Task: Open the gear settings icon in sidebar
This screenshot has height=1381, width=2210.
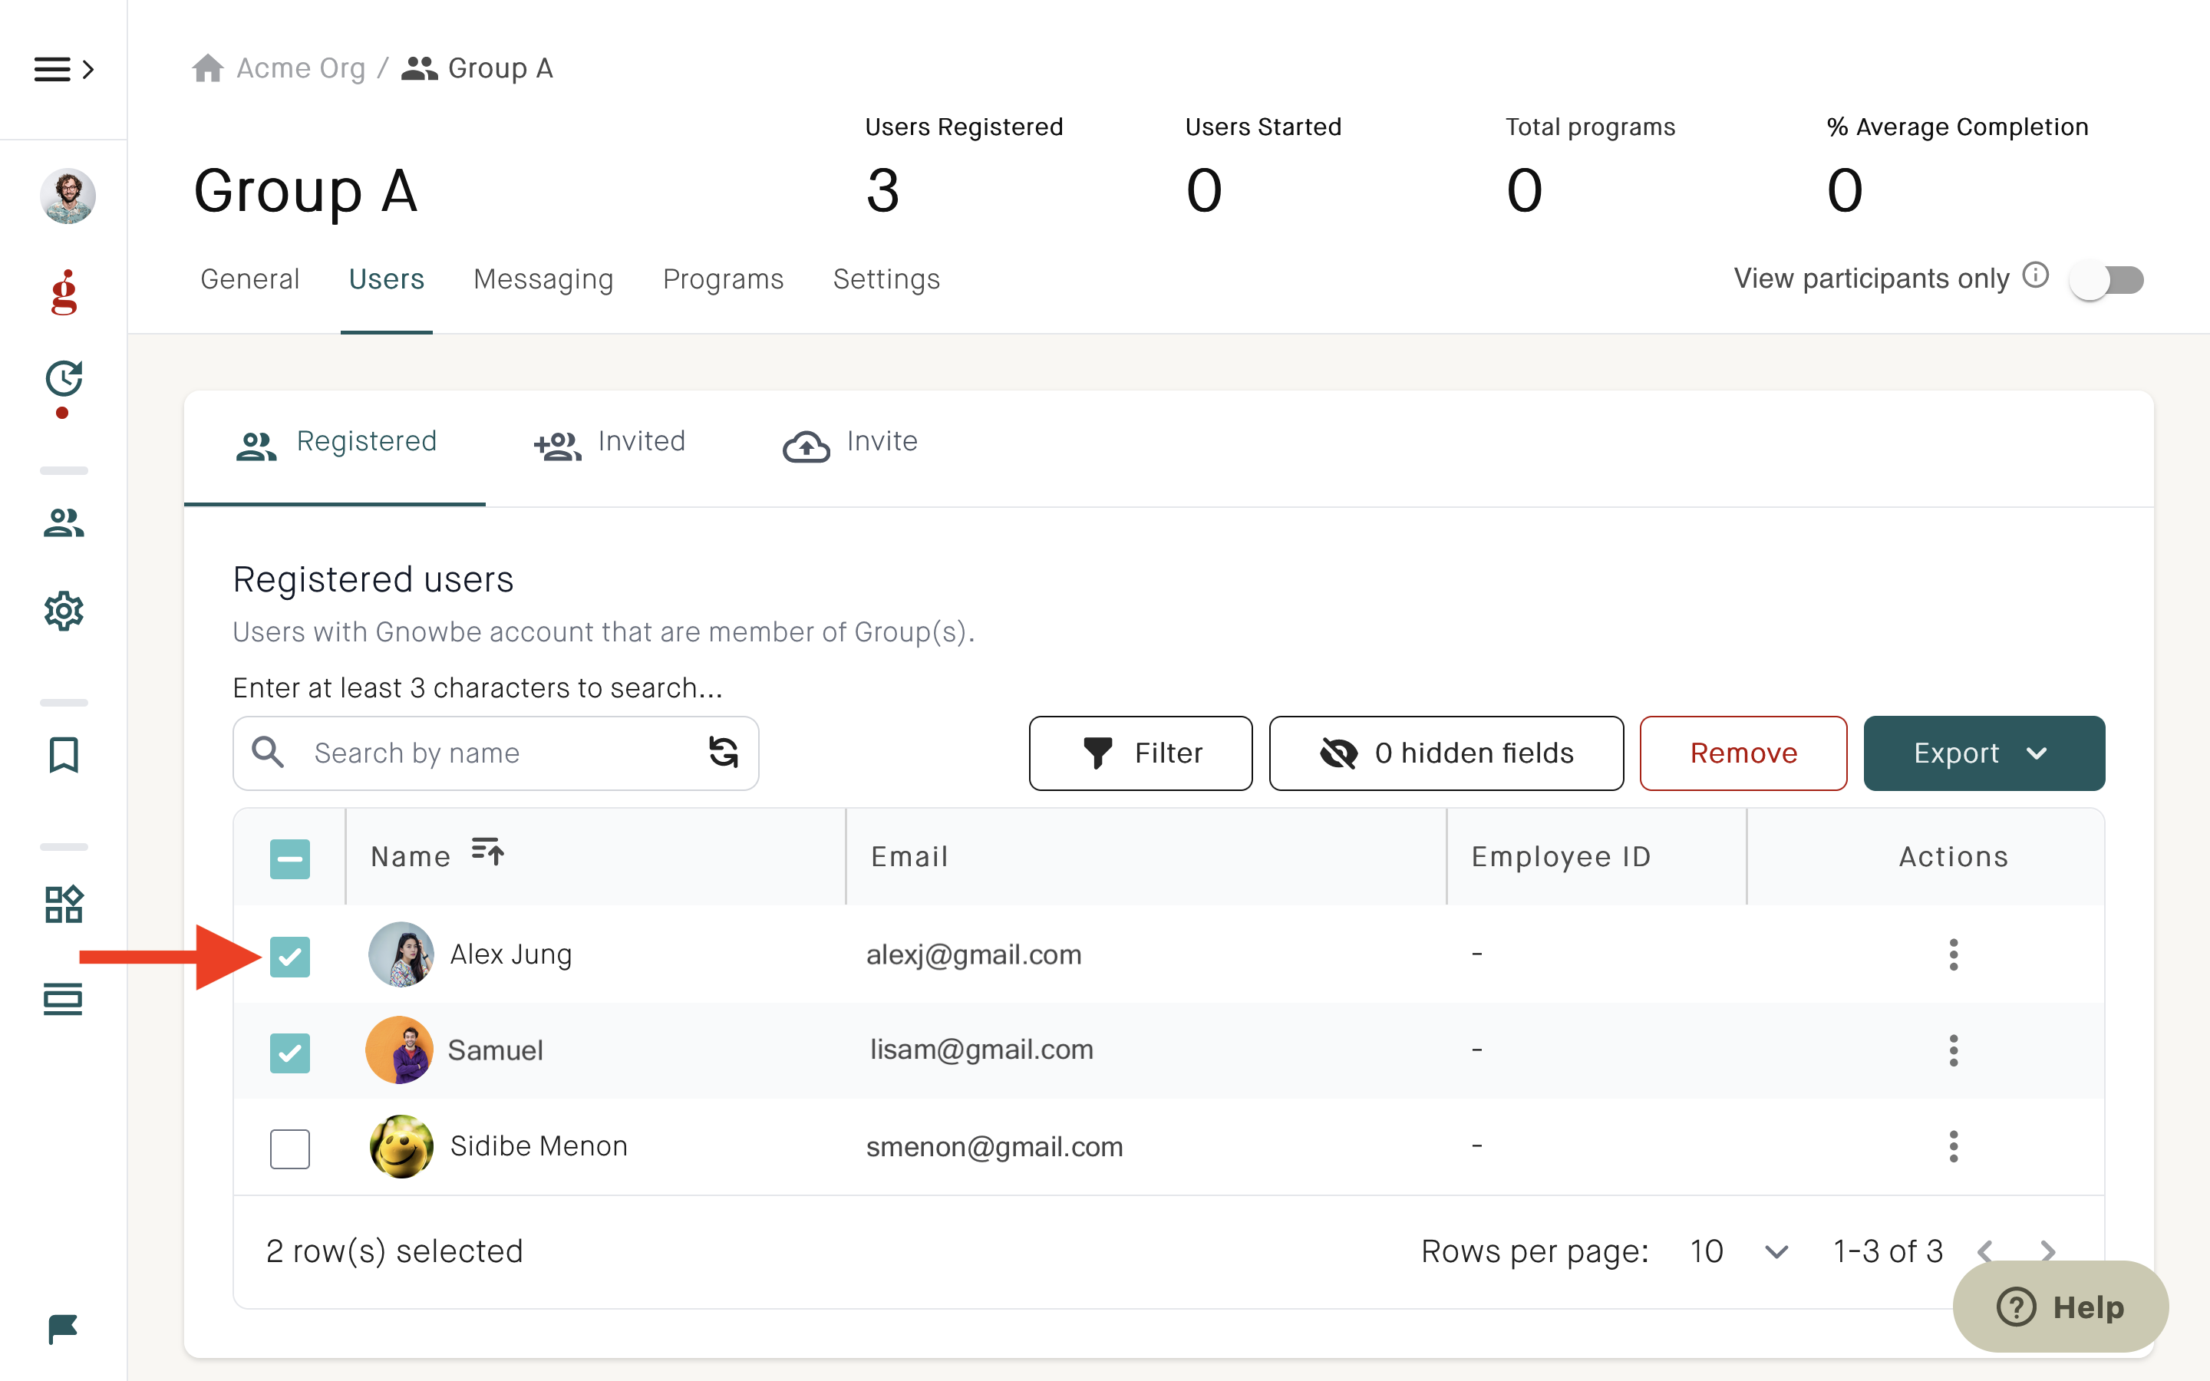Action: pyautogui.click(x=64, y=610)
